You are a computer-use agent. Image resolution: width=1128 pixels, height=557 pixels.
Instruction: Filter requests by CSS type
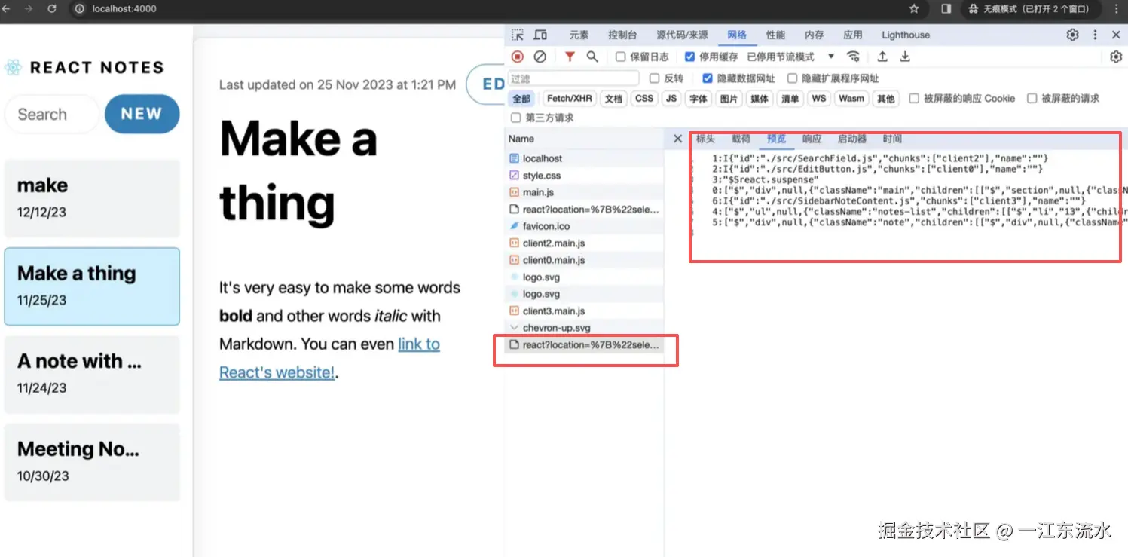point(644,99)
